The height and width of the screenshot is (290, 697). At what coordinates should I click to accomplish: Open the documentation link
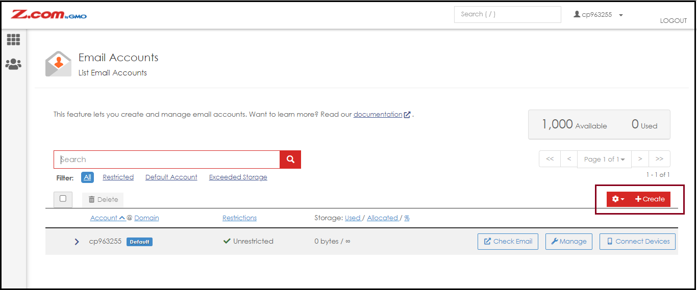click(378, 115)
